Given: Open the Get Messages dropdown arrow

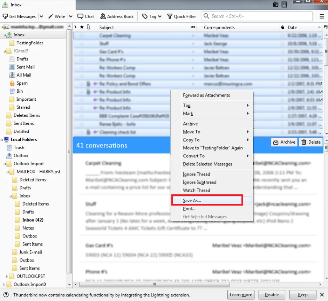Looking at the screenshot, I should (x=41, y=16).
